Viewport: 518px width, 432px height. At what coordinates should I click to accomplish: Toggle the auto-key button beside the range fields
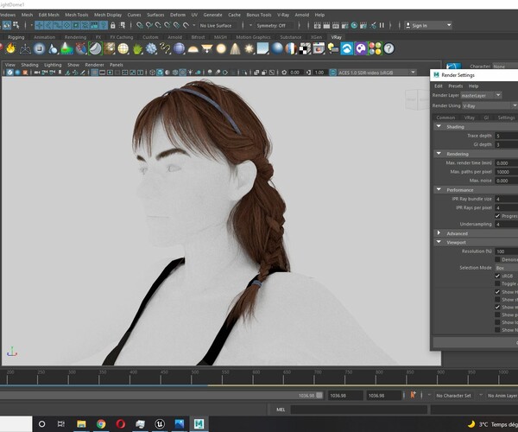tap(413, 395)
